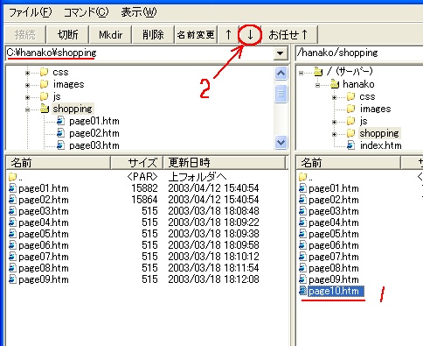
Task: Expand the server shopping folder node
Action: point(335,134)
